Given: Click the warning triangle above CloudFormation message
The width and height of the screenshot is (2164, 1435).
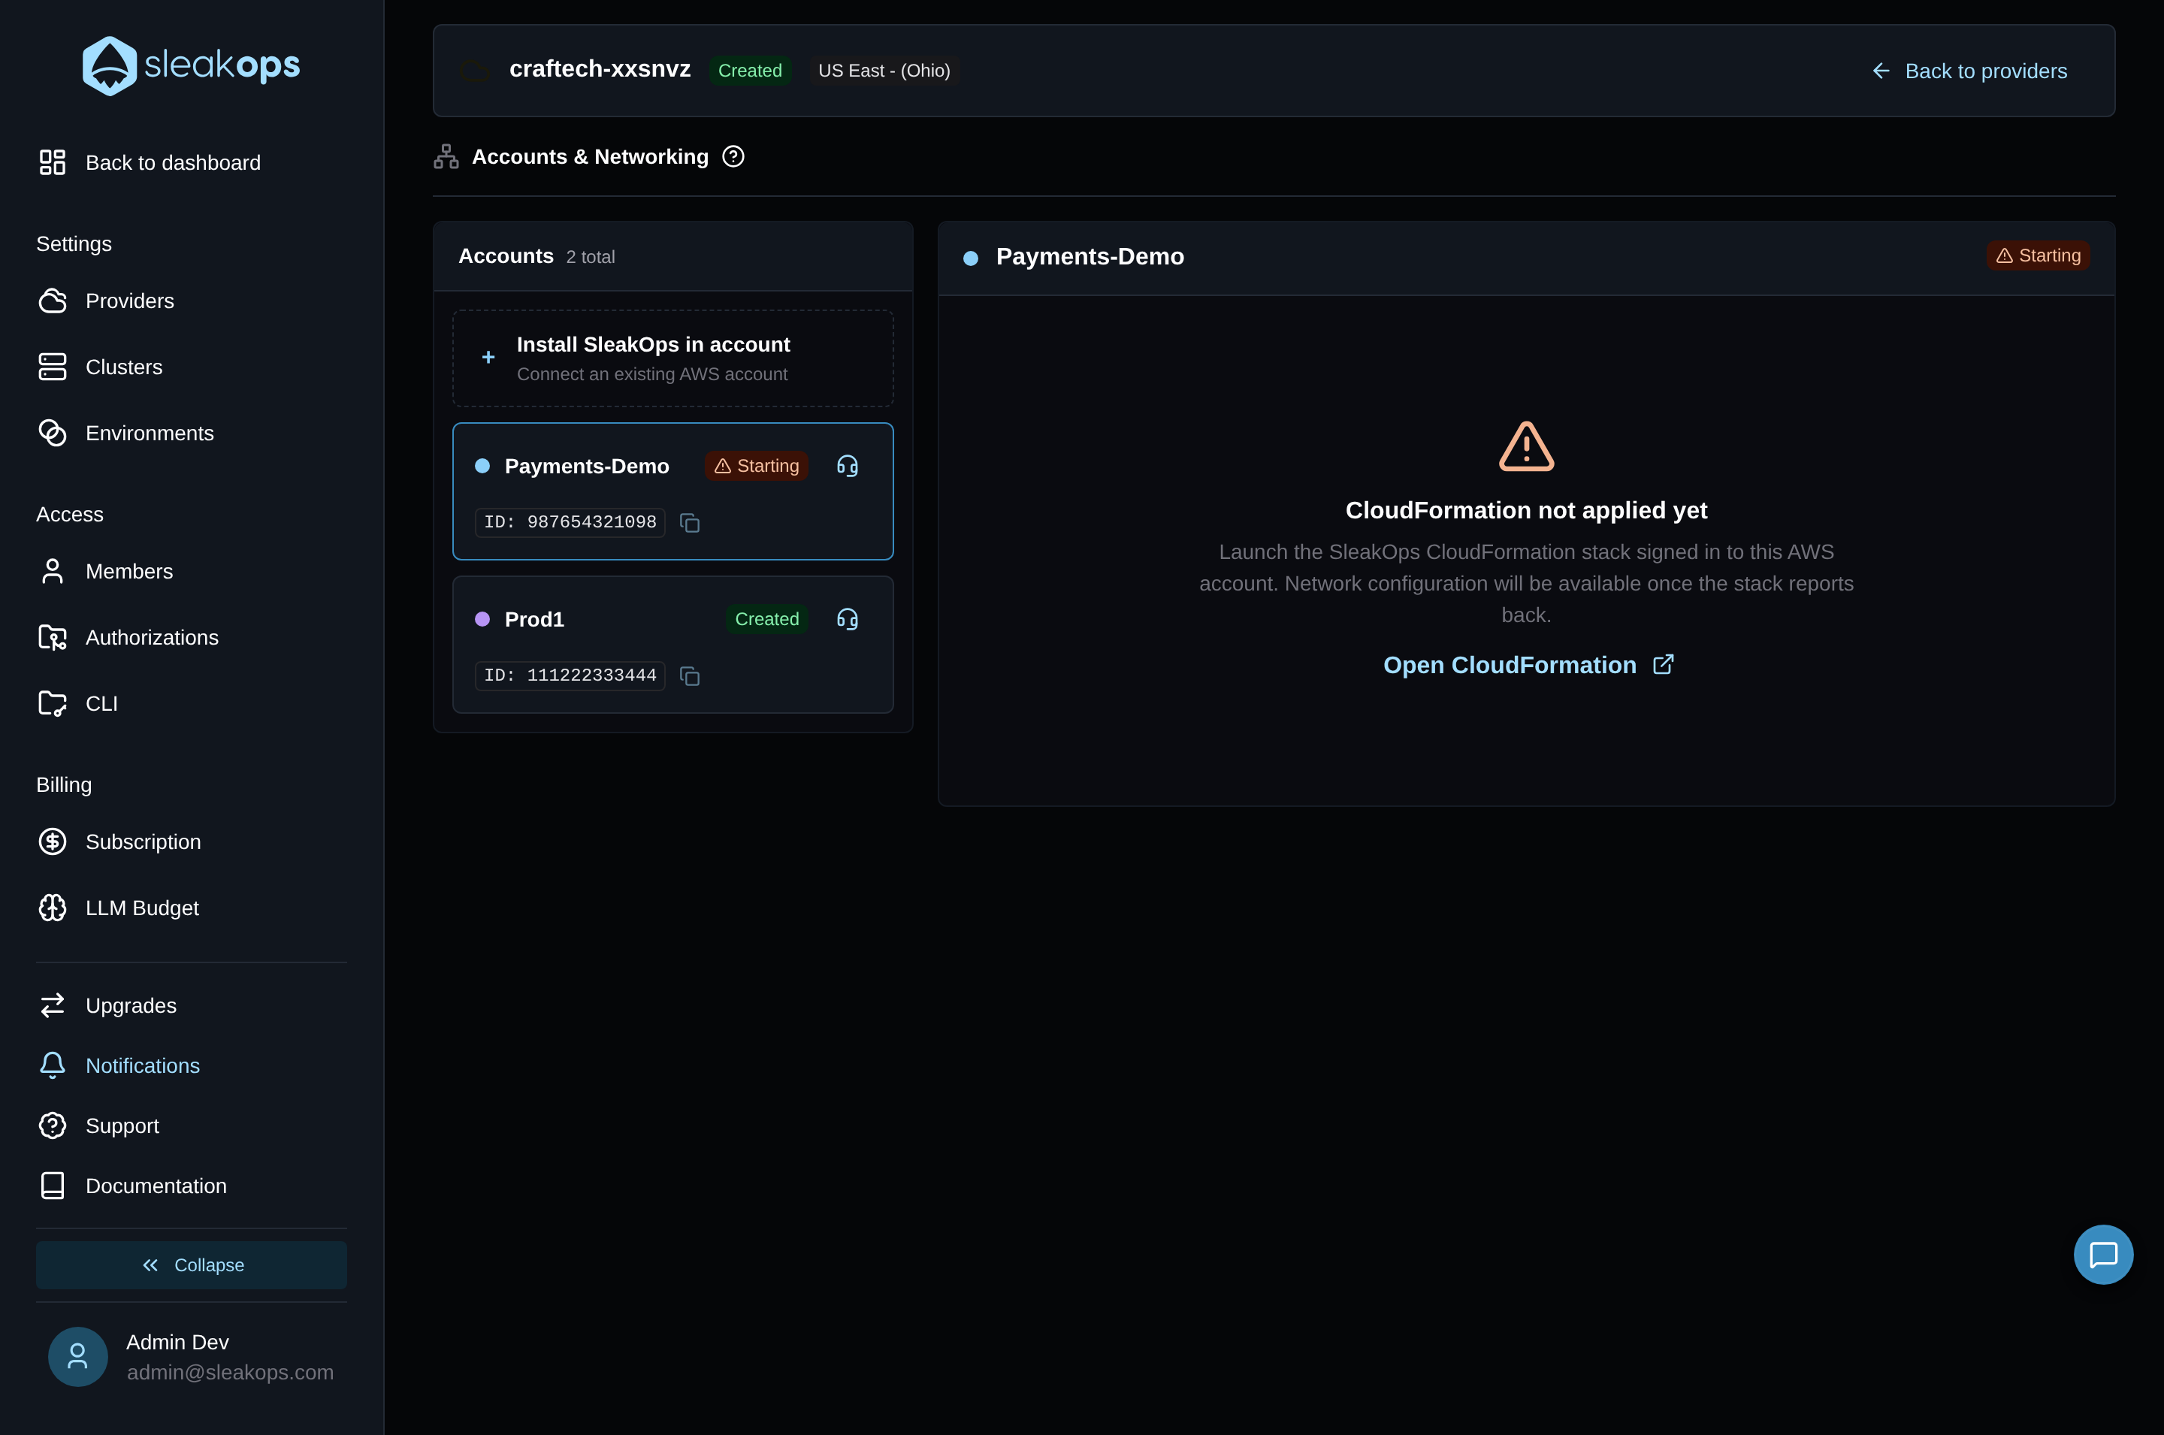Looking at the screenshot, I should [1526, 446].
